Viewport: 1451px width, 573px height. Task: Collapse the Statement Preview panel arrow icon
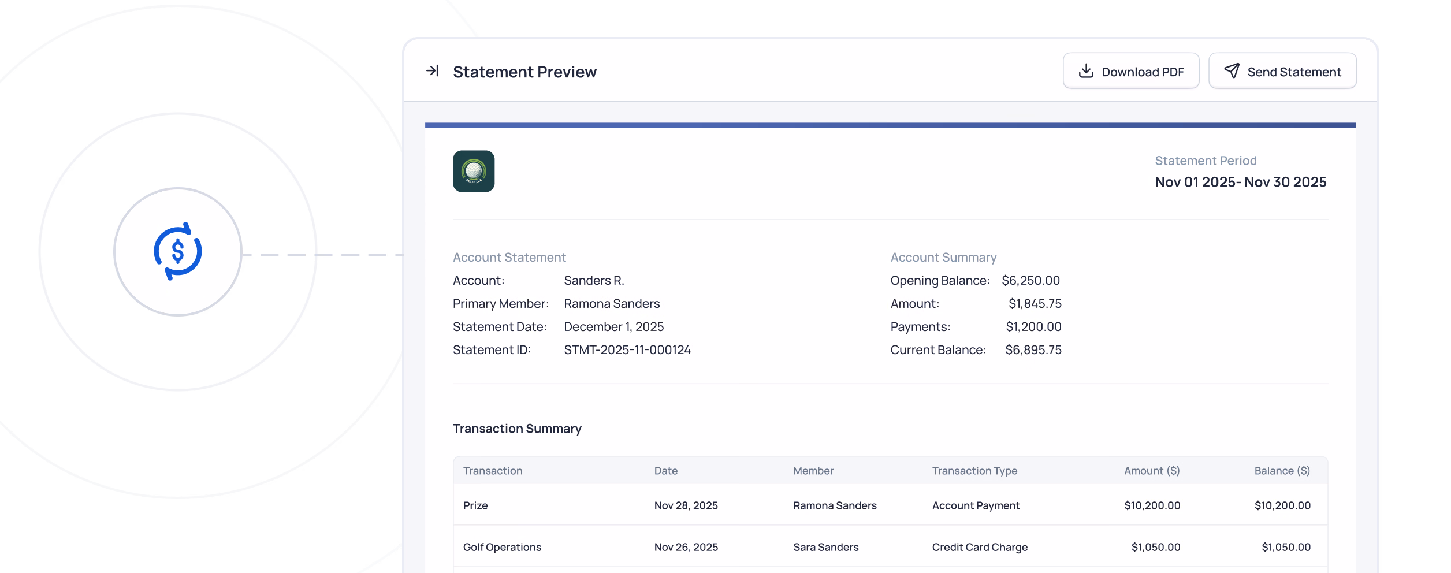click(433, 71)
